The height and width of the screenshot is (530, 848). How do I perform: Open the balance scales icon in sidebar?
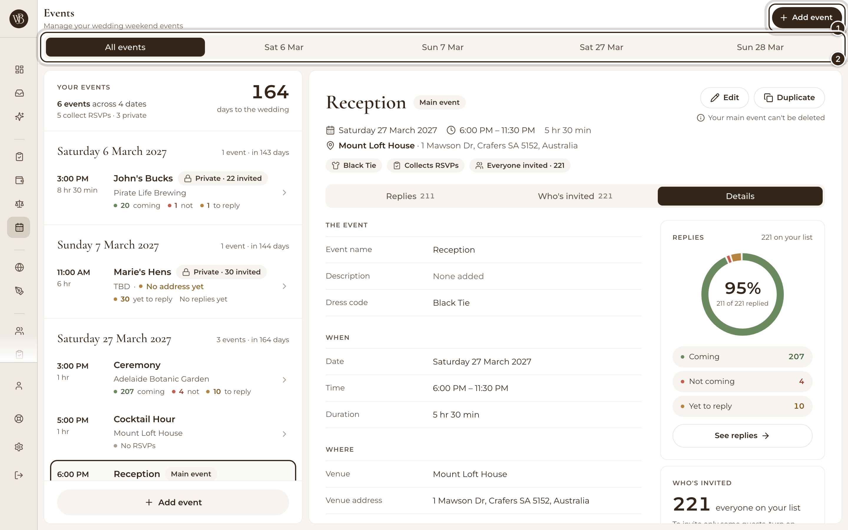(19, 204)
